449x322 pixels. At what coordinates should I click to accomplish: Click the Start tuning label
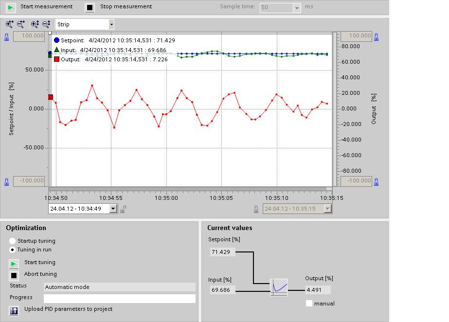[40, 263]
